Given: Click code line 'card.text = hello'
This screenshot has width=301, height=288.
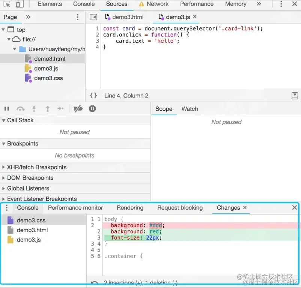Looking at the screenshot, I should tap(147, 41).
